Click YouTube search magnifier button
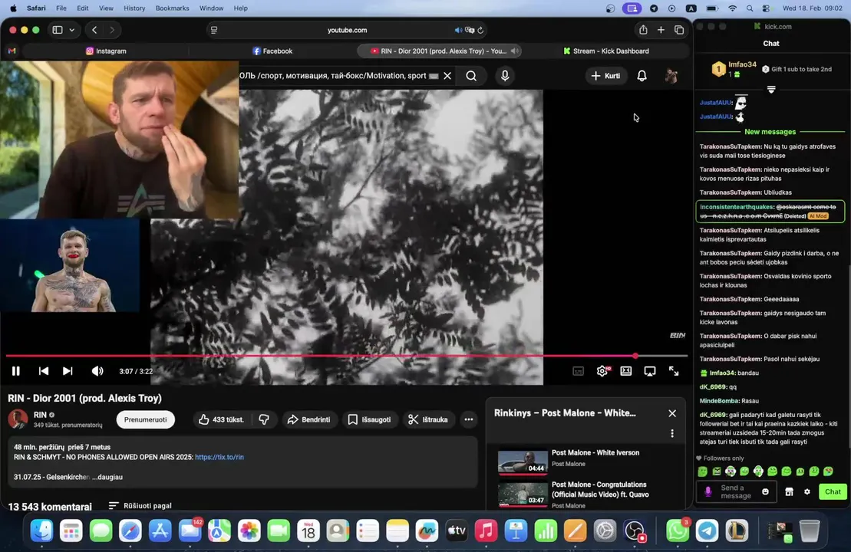 (471, 76)
